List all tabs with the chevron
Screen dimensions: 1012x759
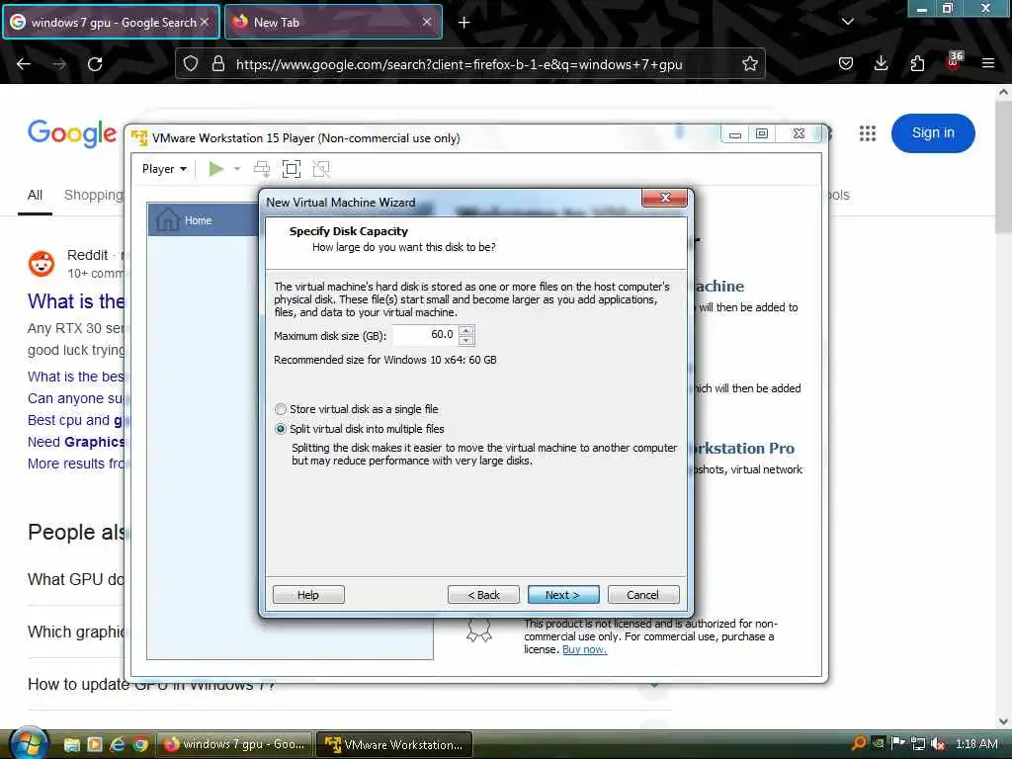click(x=847, y=22)
